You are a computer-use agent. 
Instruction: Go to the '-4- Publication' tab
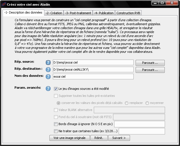[104, 13]
